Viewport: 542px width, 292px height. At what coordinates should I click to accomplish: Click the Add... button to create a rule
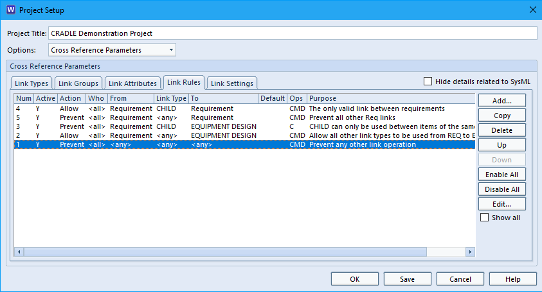(502, 101)
